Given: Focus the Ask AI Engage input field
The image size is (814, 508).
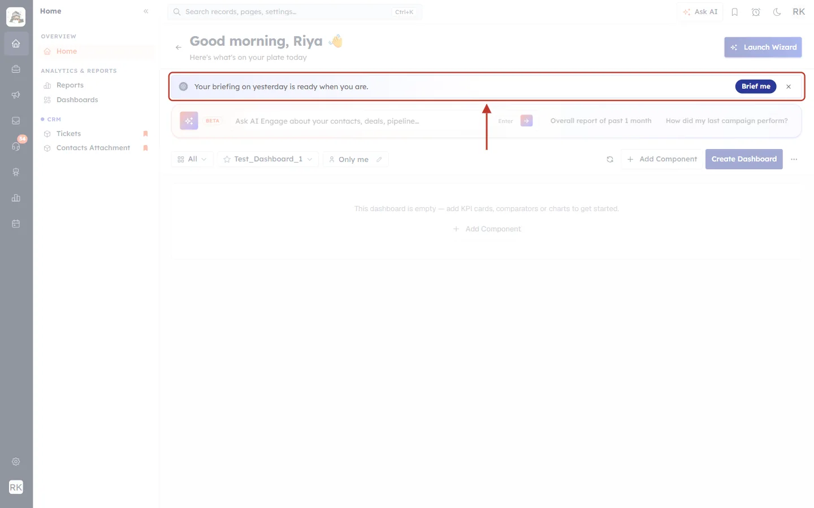Looking at the screenshot, I should click(x=362, y=121).
